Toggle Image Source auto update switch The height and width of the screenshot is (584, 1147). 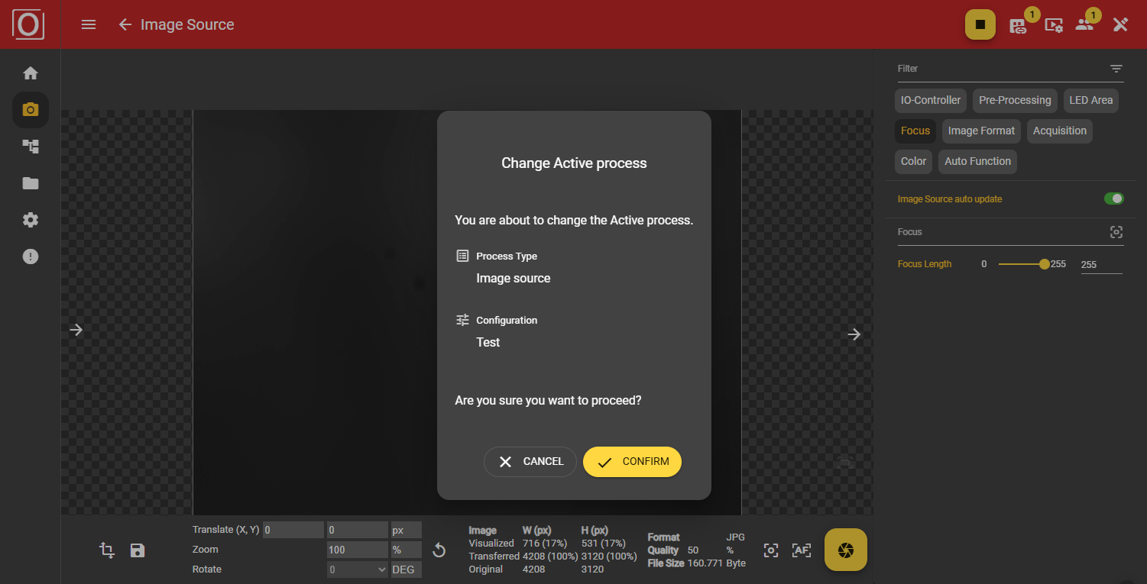[x=1113, y=198]
